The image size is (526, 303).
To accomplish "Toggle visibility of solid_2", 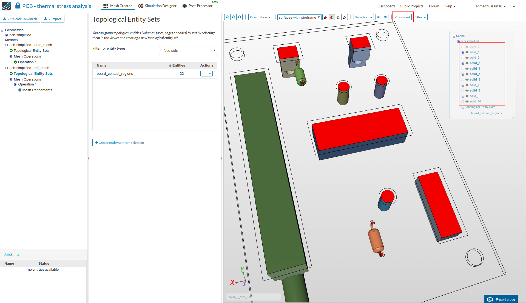I will 467,58.
